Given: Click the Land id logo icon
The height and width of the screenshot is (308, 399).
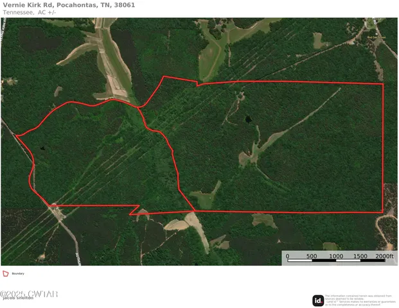Looking at the screenshot, I should coord(318,301).
